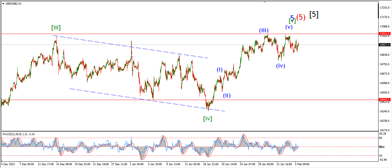
Task: Select the blue (i) wave label
Action: coord(220,69)
